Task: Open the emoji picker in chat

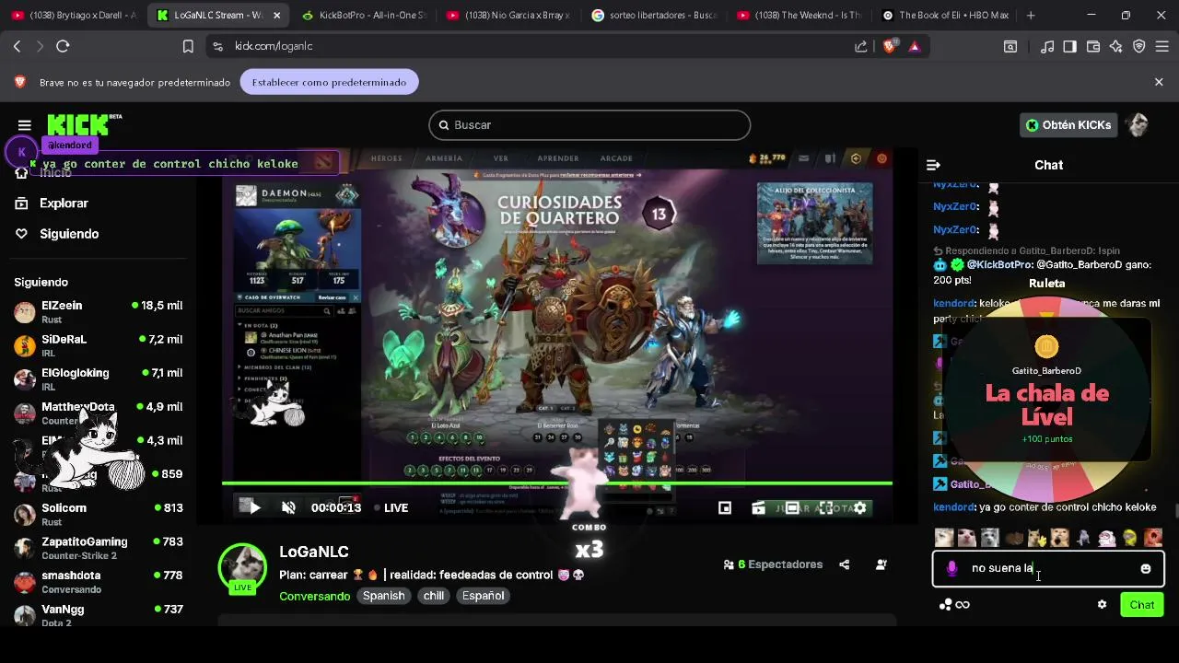Action: tap(1146, 568)
